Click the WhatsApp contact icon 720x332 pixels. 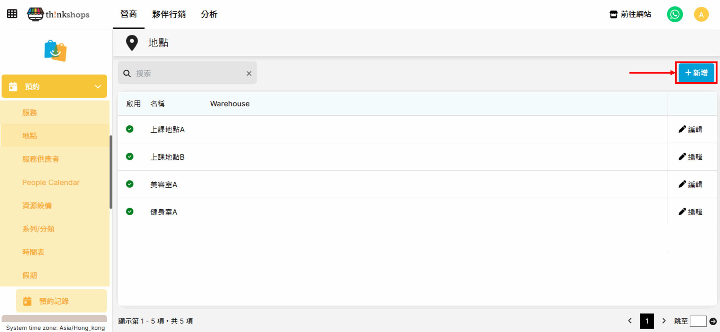point(674,14)
